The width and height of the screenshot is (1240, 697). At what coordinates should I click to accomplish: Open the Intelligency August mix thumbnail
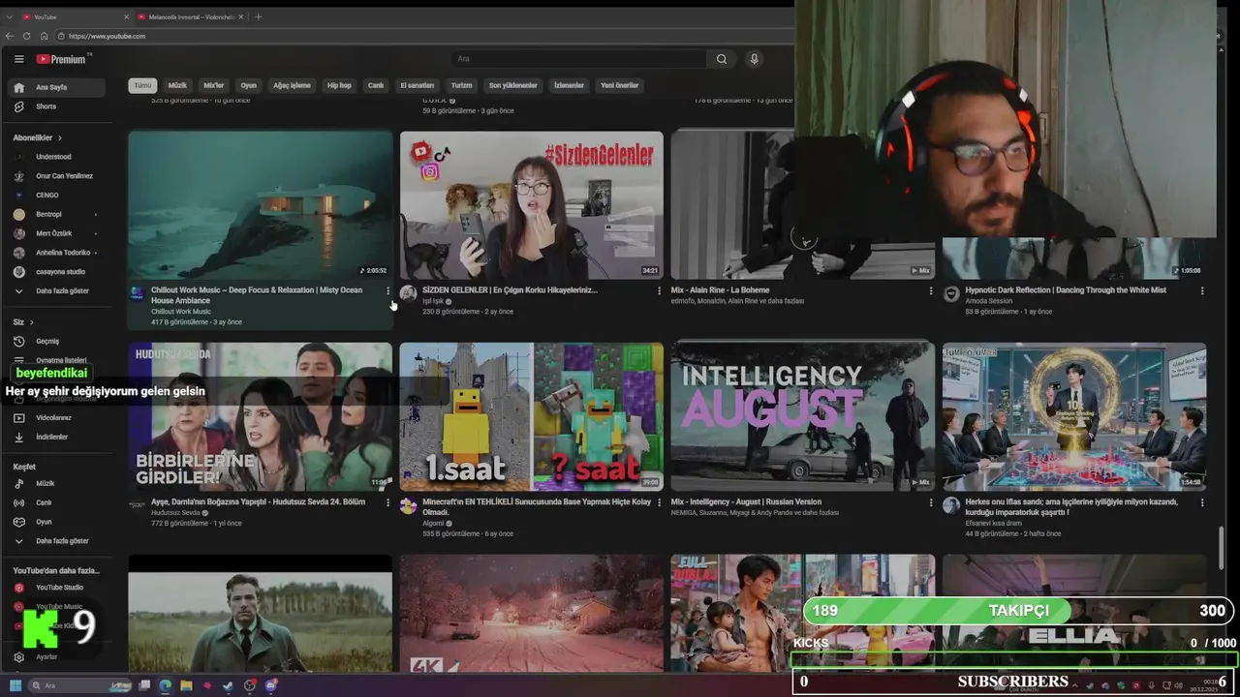coord(803,417)
